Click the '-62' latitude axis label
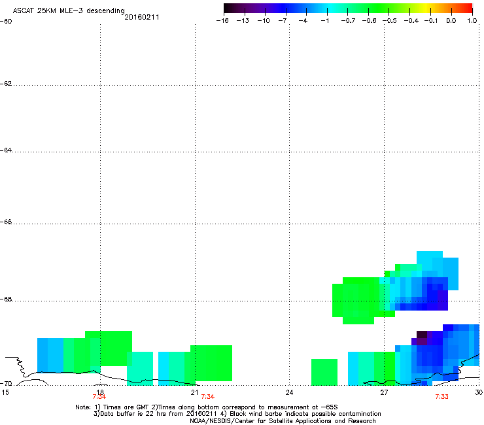This screenshot has width=484, height=425. (6, 84)
